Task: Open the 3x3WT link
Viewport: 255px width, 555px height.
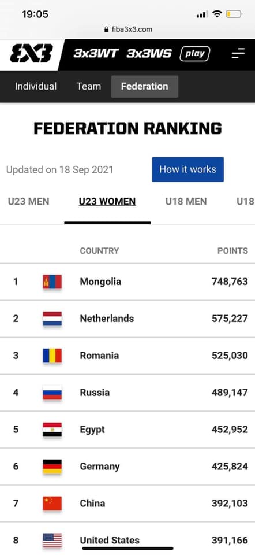Action: tap(96, 54)
